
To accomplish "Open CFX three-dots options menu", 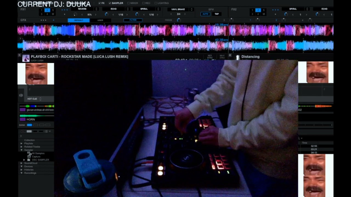I will tap(44, 20).
